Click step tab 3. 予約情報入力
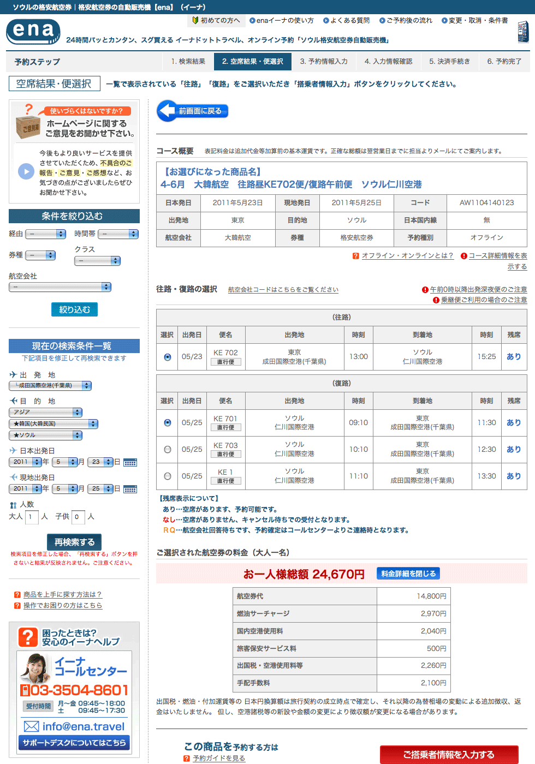The image size is (535, 764). [324, 62]
